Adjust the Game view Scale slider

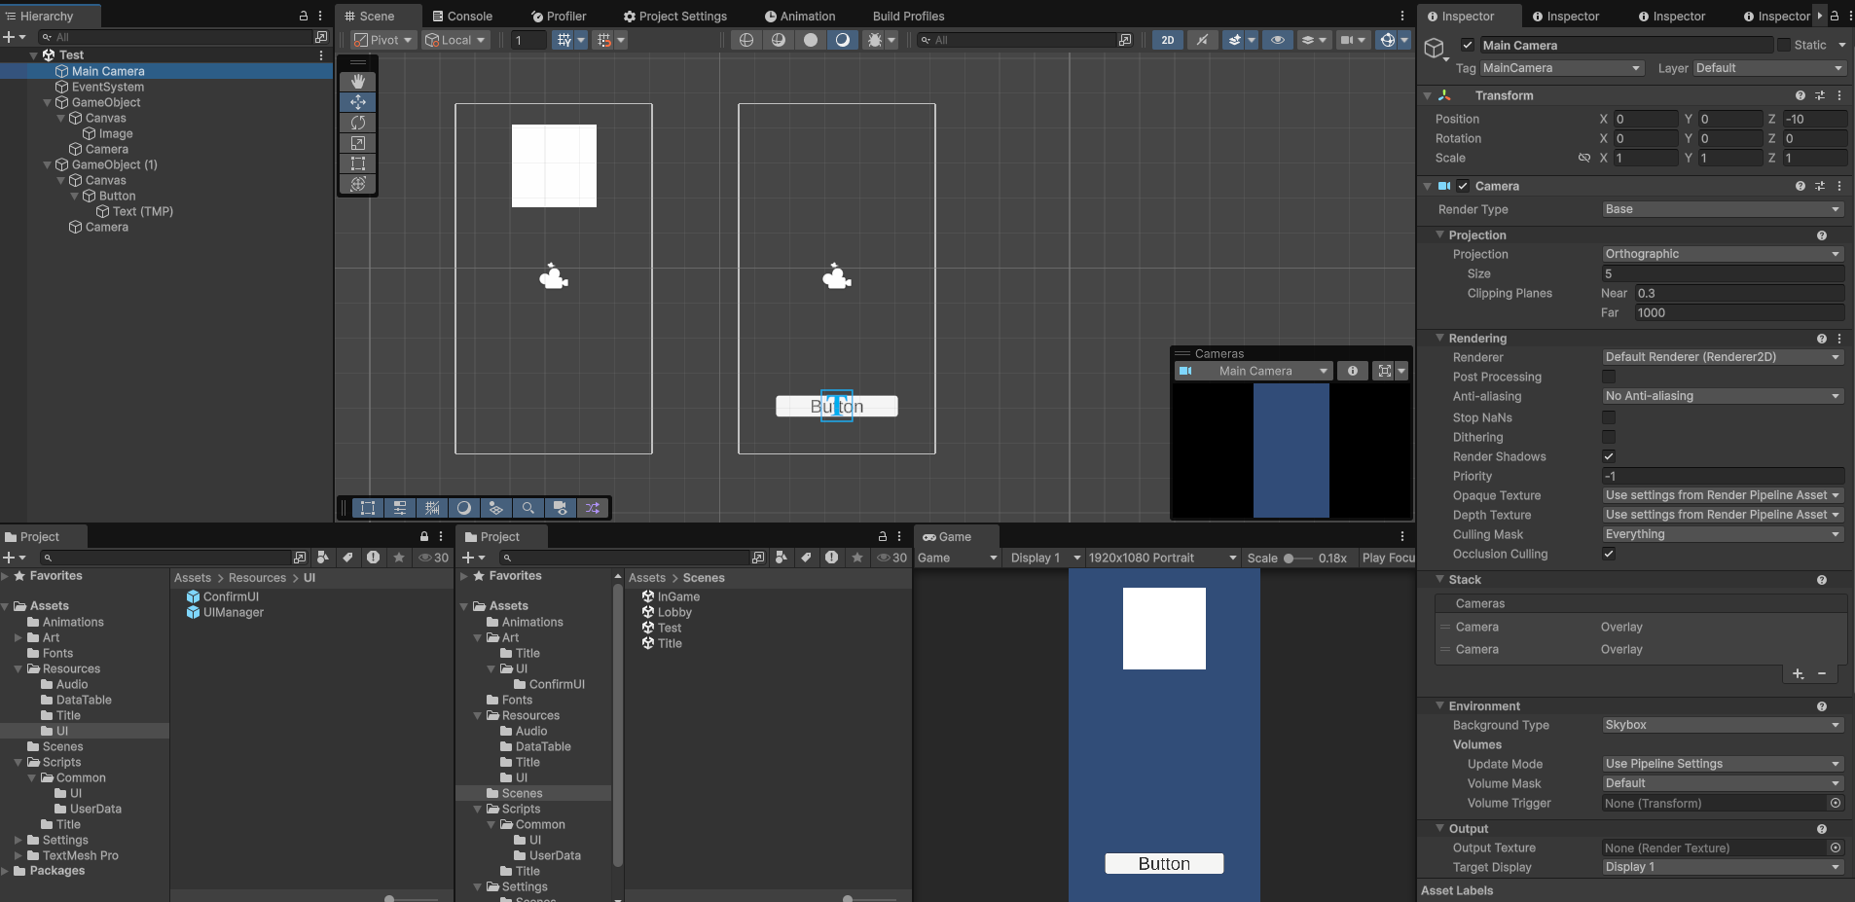[1298, 559]
